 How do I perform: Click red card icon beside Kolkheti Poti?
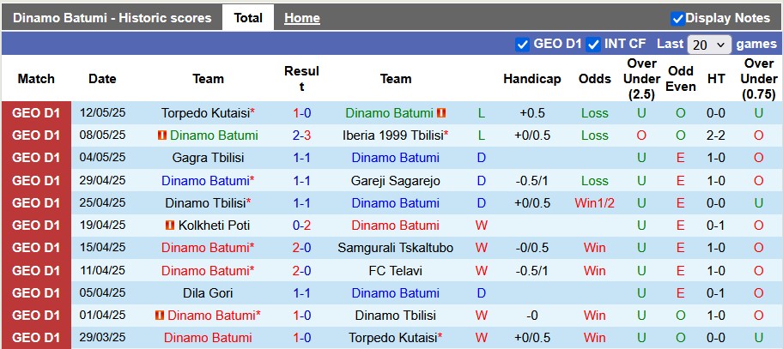click(170, 226)
